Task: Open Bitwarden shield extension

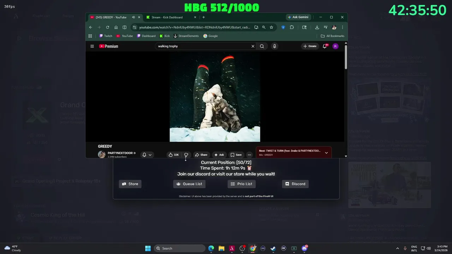Action: [283, 27]
